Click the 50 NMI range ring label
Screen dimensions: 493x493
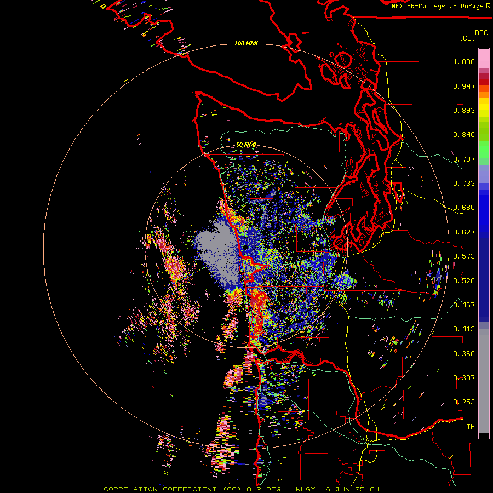point(246,145)
